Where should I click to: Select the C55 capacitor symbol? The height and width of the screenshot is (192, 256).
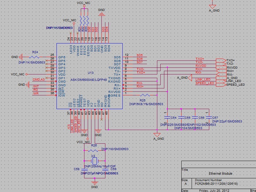pyautogui.click(x=181, y=117)
